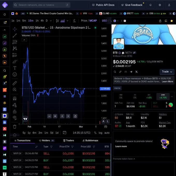
Task: Open chart axis settings gear
Action: coord(106,127)
